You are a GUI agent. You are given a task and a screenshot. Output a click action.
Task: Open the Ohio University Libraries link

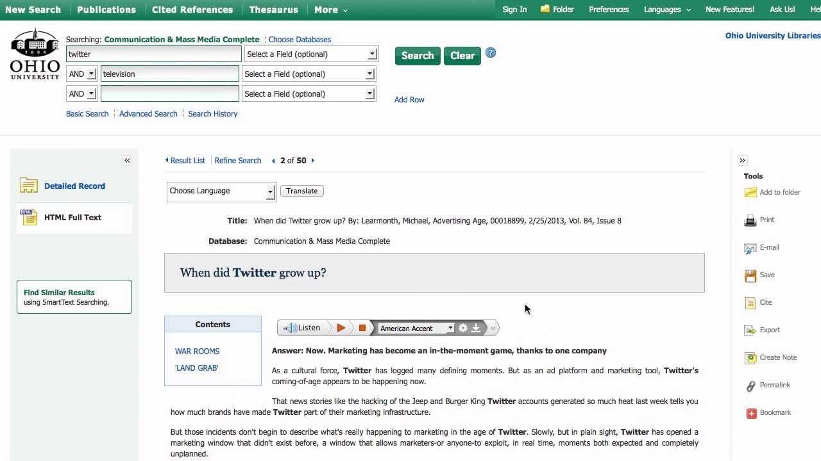coord(773,36)
